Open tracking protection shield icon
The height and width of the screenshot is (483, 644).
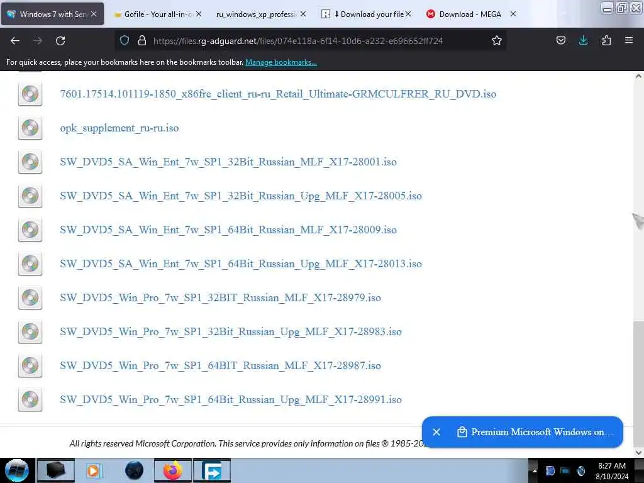(x=125, y=40)
